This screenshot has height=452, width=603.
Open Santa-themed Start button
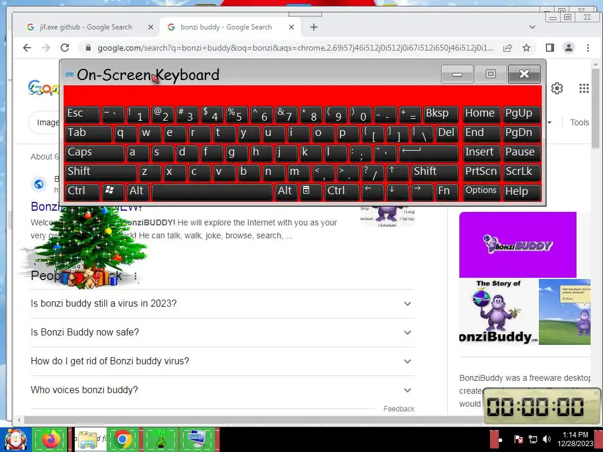click(x=15, y=439)
